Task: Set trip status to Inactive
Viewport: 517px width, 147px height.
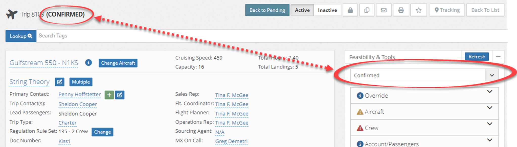Action: click(x=327, y=10)
